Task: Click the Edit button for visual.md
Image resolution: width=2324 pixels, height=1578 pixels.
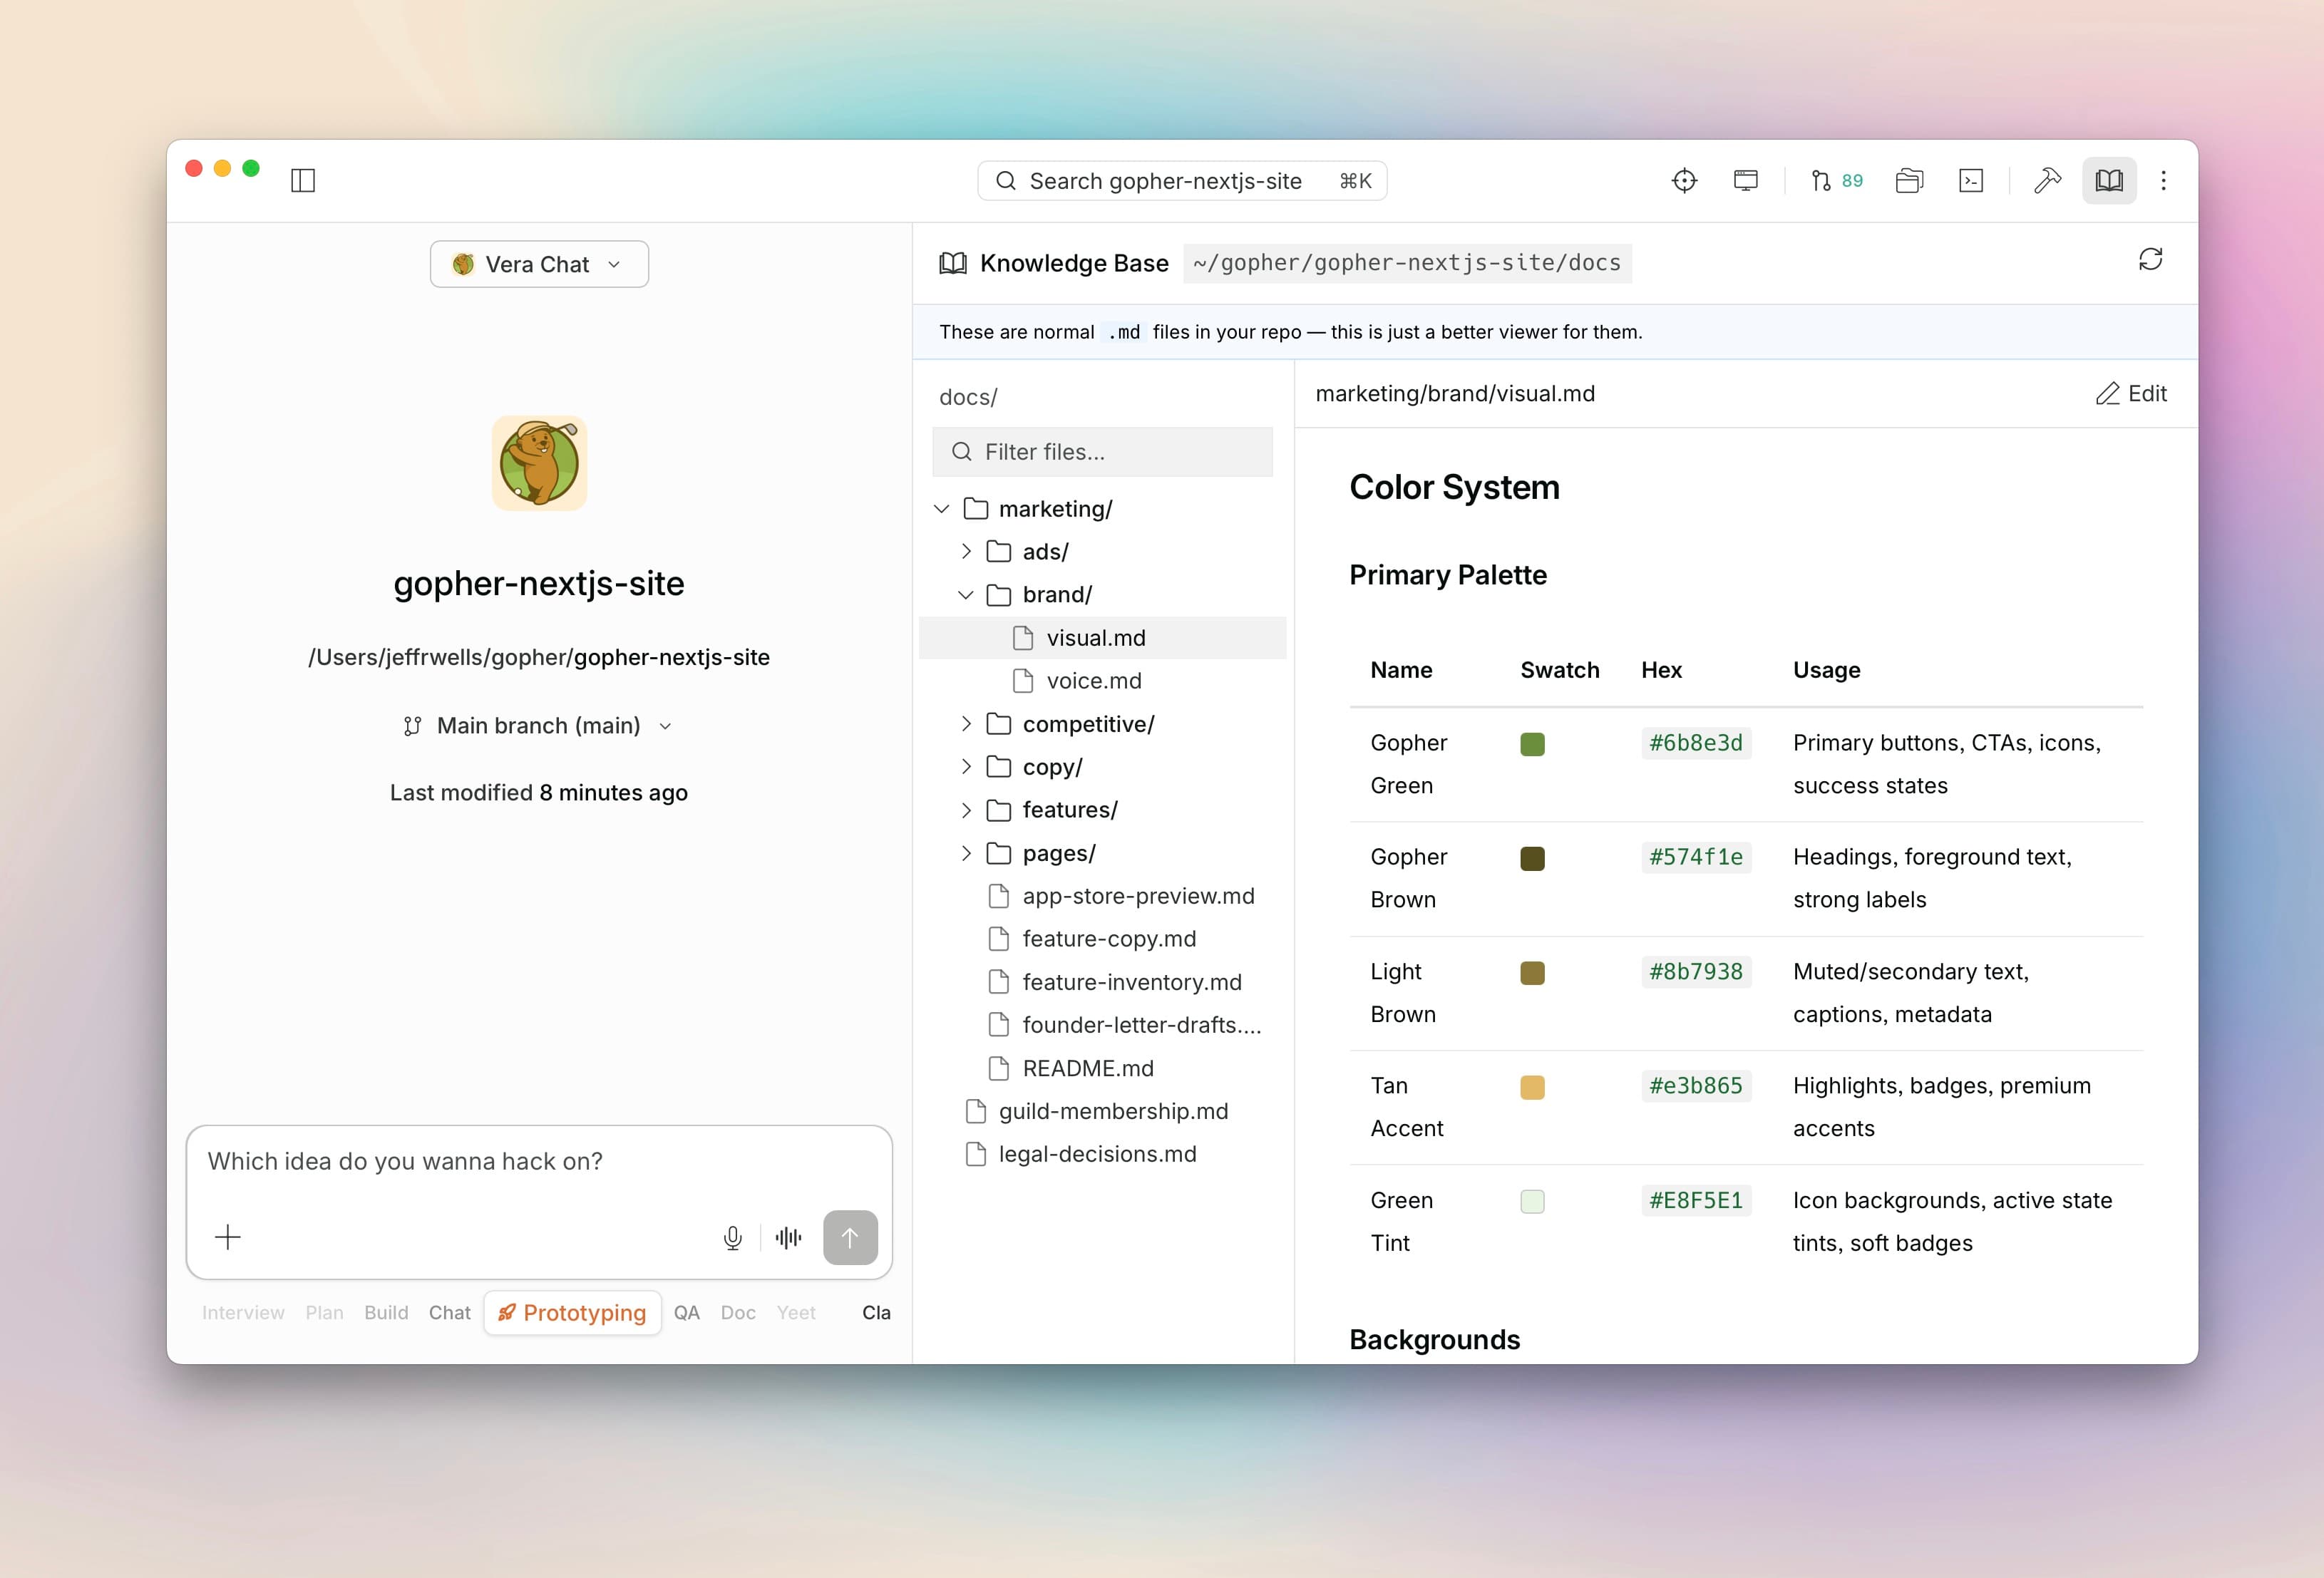Action: click(2131, 393)
